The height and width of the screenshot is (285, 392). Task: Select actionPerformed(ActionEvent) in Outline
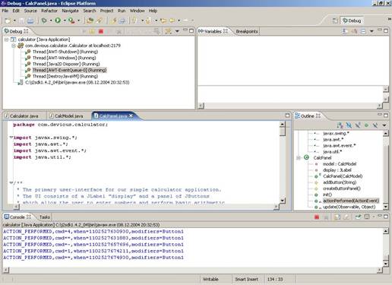[x=351, y=201]
